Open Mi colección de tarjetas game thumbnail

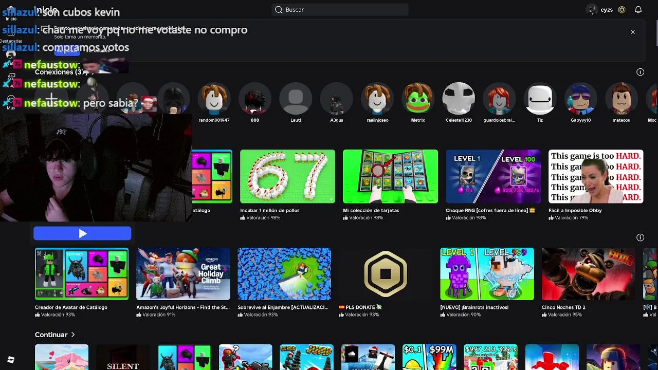pos(390,176)
